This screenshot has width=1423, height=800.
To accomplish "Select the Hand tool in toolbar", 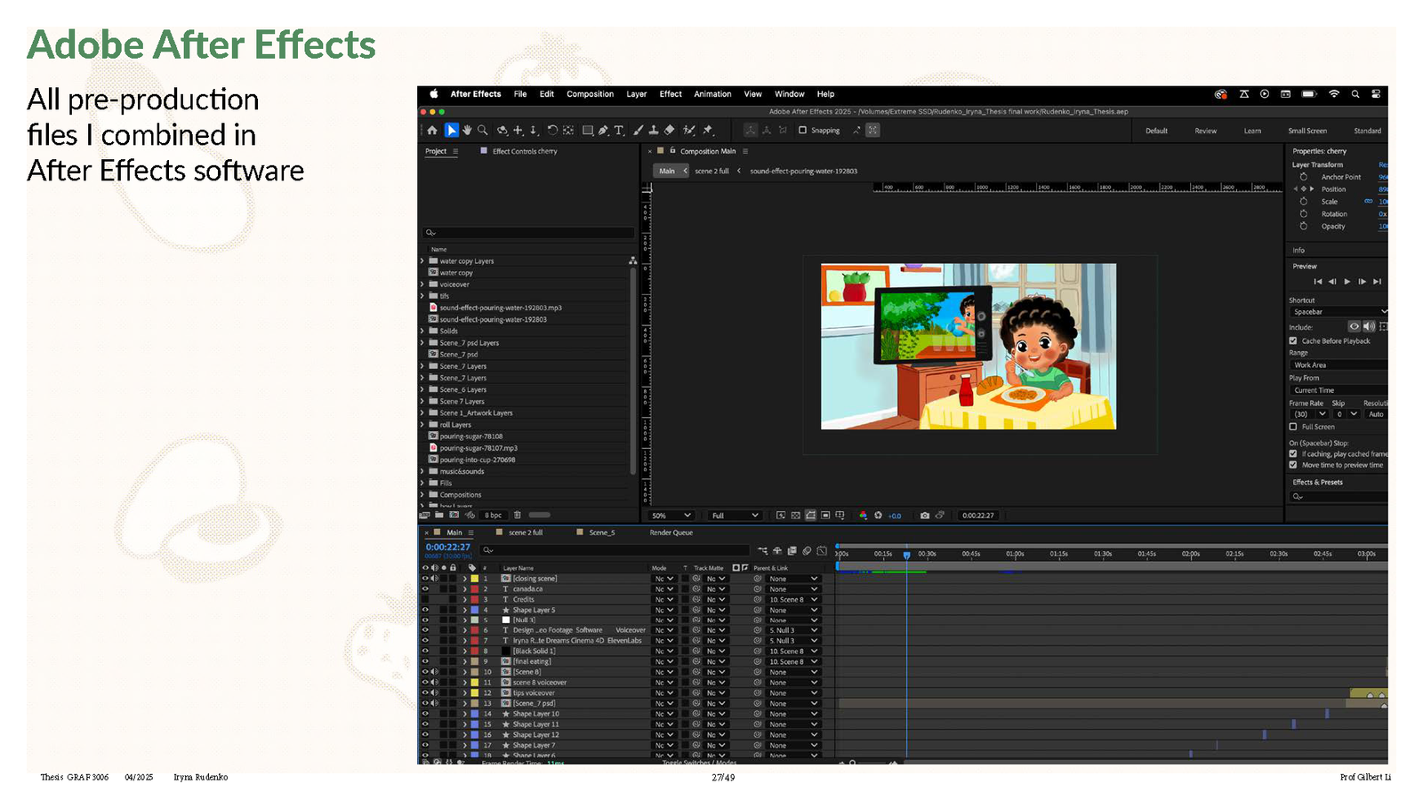I will 467,131.
